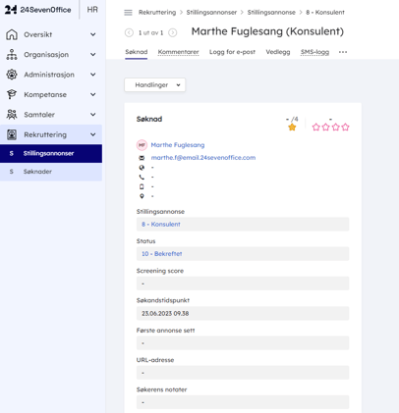The height and width of the screenshot is (413, 399).
Task: Open the more tabs ellipsis
Action: pyautogui.click(x=343, y=52)
